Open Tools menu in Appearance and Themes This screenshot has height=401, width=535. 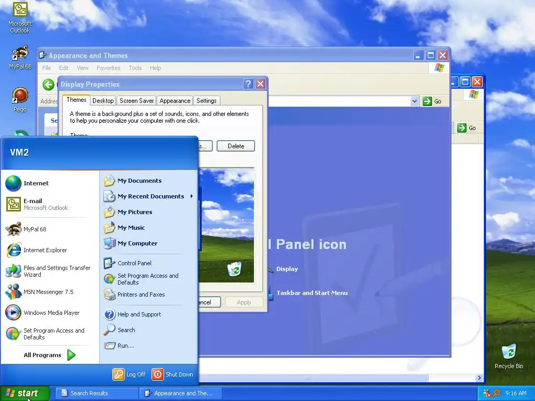[135, 68]
